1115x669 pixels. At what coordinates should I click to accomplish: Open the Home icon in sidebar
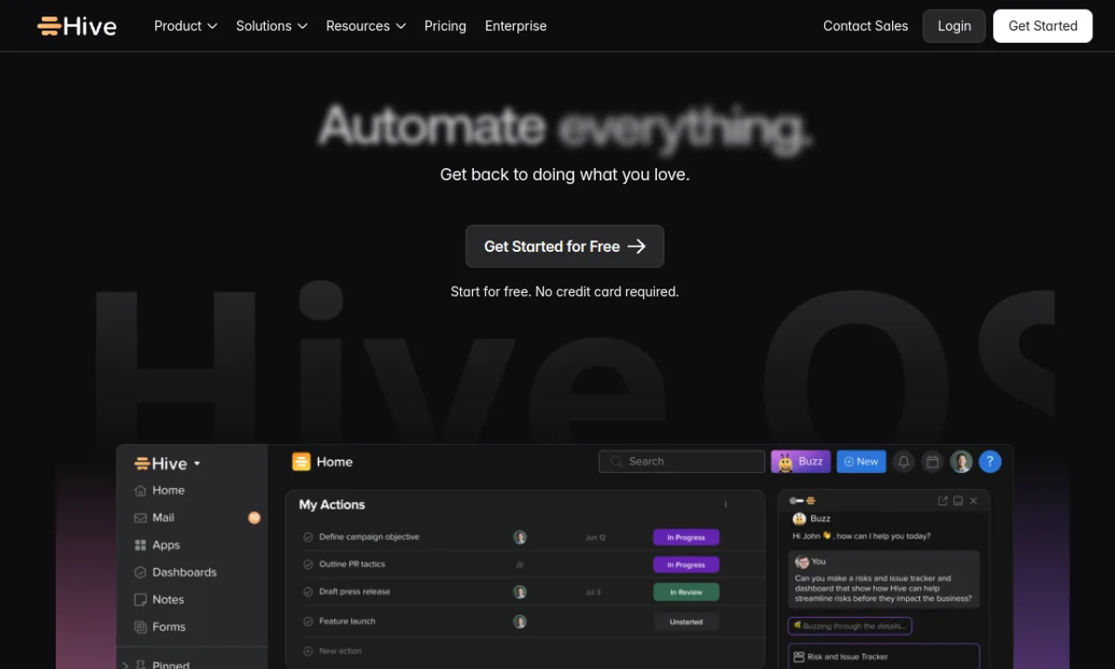pyautogui.click(x=140, y=490)
